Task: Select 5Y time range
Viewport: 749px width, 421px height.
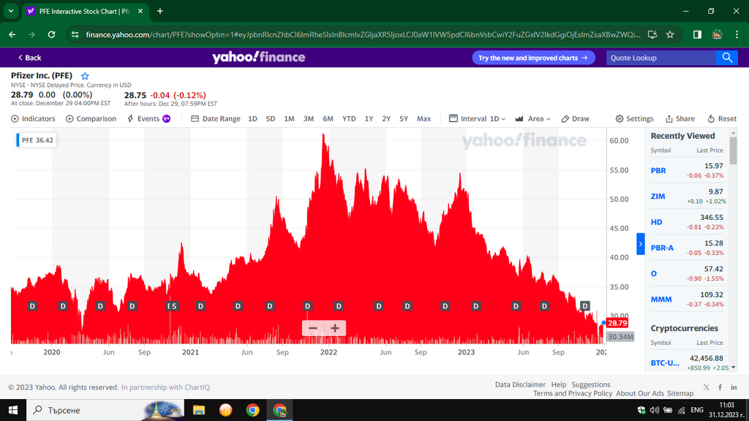Action: pos(404,118)
